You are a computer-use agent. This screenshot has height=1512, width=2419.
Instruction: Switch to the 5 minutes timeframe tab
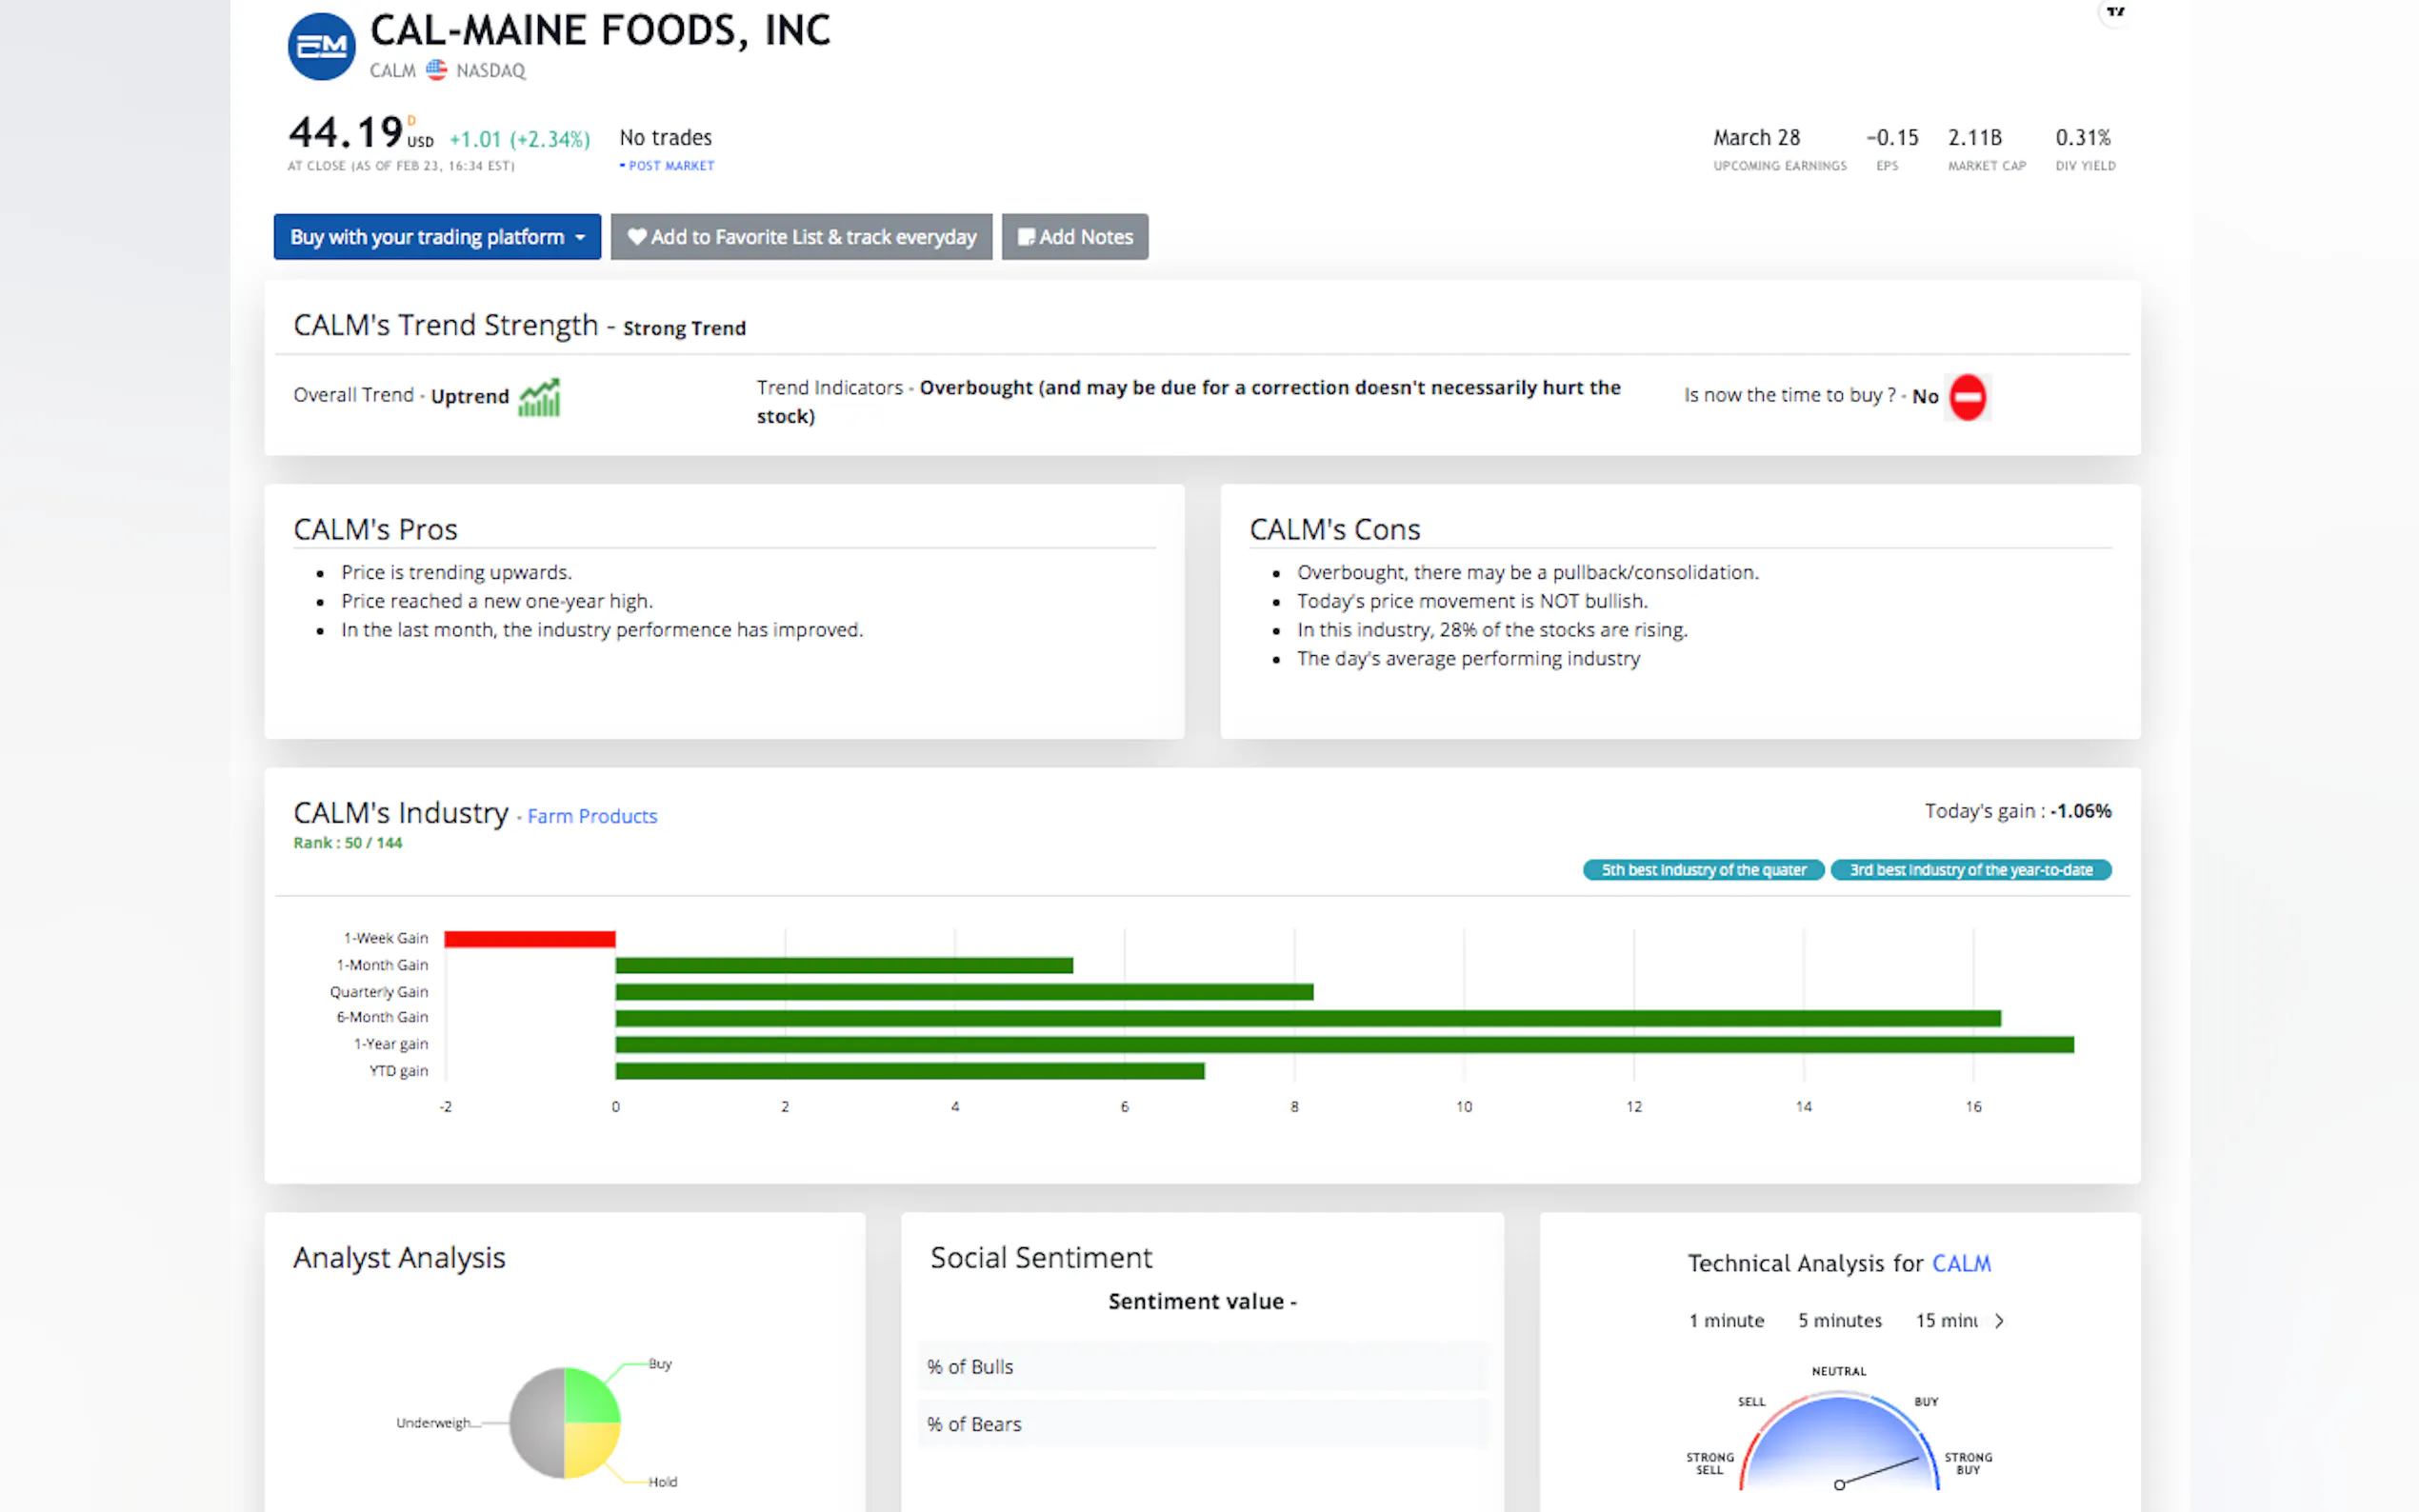[x=1839, y=1321]
